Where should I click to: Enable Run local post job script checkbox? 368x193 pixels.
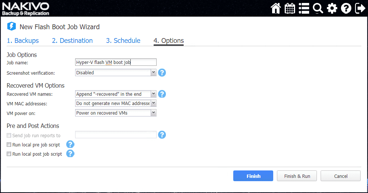click(x=9, y=154)
